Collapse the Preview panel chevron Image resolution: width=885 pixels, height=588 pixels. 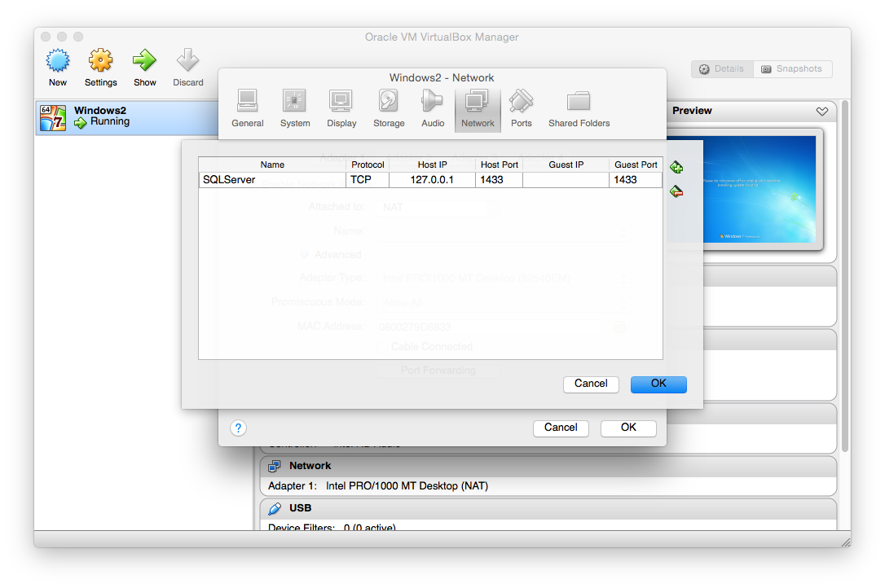(x=821, y=112)
